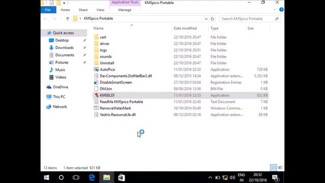Open Music in Quick access
This screenshot has height=183, width=325.
point(60,70)
